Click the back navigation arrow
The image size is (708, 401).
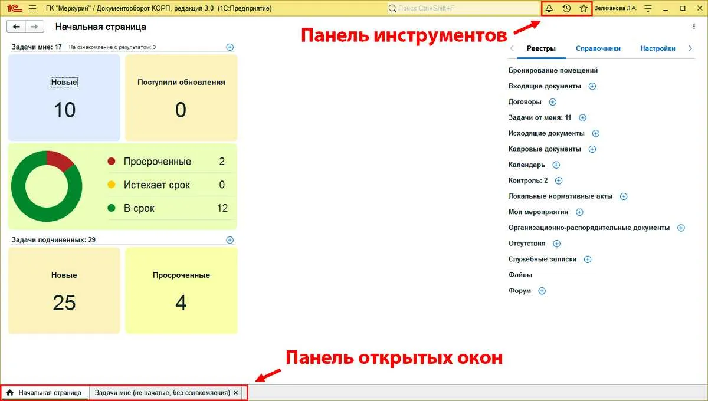click(x=17, y=27)
